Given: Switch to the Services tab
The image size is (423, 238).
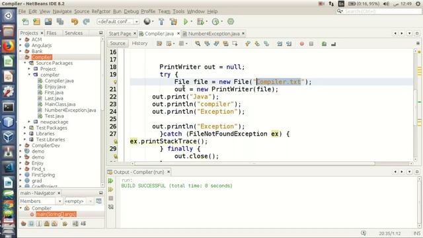Looking at the screenshot, I should pyautogui.click(x=73, y=33).
